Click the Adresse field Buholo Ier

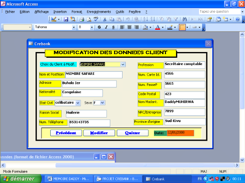click(89, 84)
